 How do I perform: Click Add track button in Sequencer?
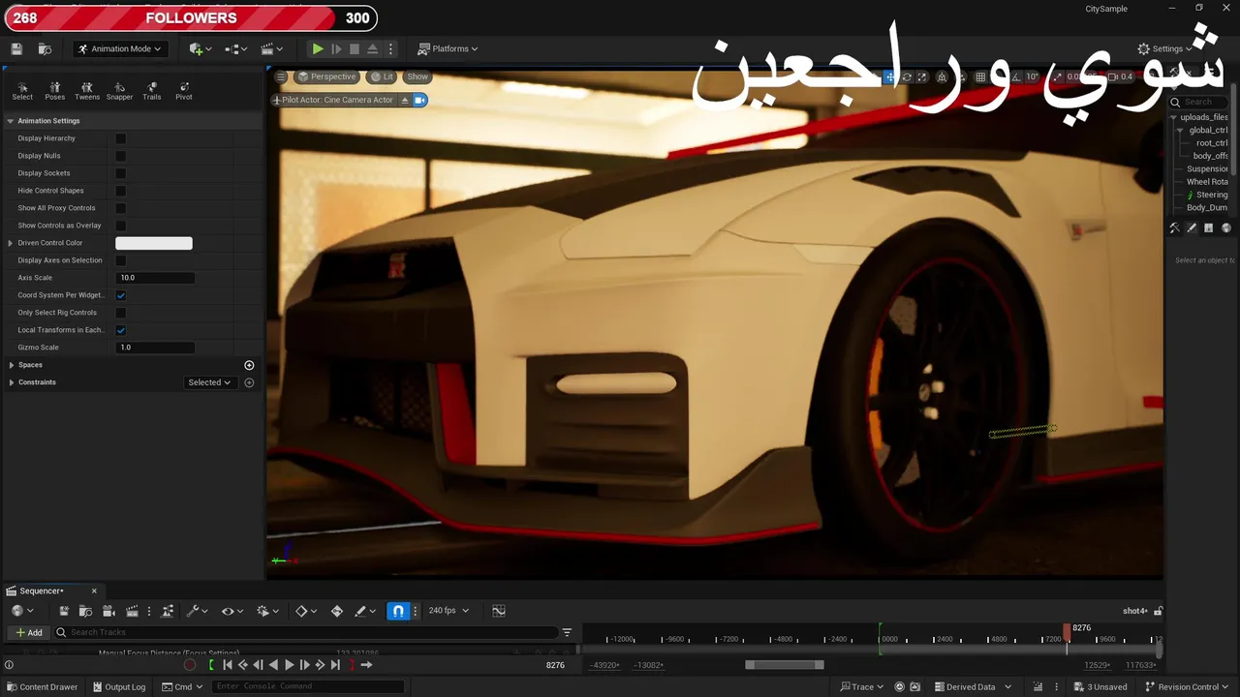click(x=28, y=632)
